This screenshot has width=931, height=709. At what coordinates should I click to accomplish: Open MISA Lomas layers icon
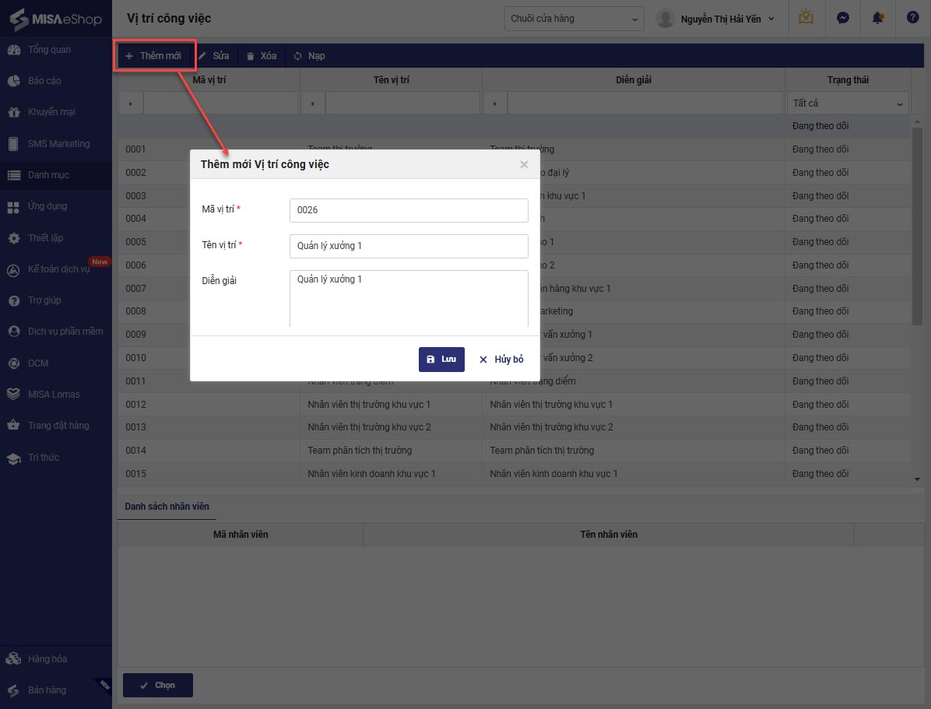point(14,395)
